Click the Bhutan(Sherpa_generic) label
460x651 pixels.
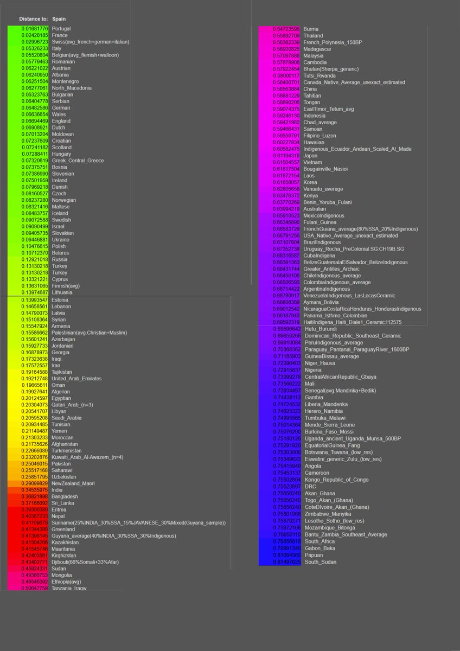[x=331, y=69]
